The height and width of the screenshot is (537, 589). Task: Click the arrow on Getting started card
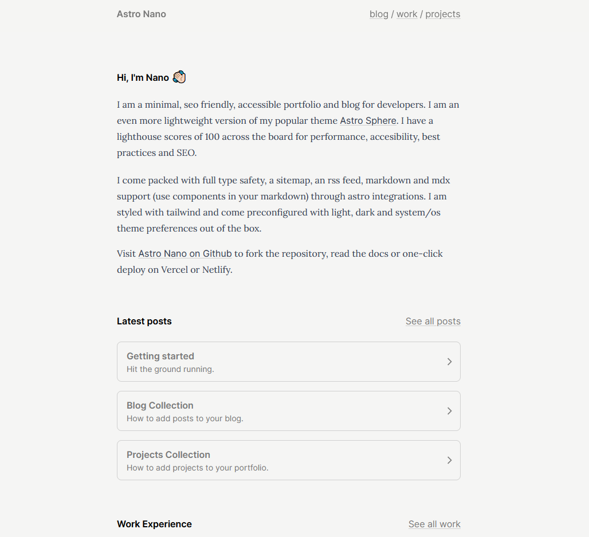[449, 362]
